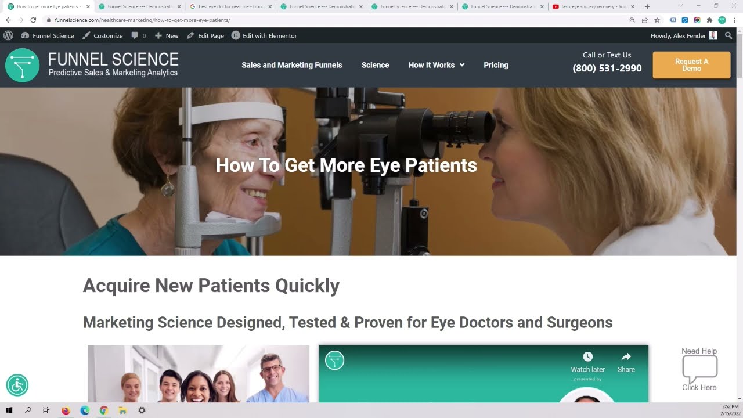
Task: Bookmark this page with the star icon
Action: (657, 20)
